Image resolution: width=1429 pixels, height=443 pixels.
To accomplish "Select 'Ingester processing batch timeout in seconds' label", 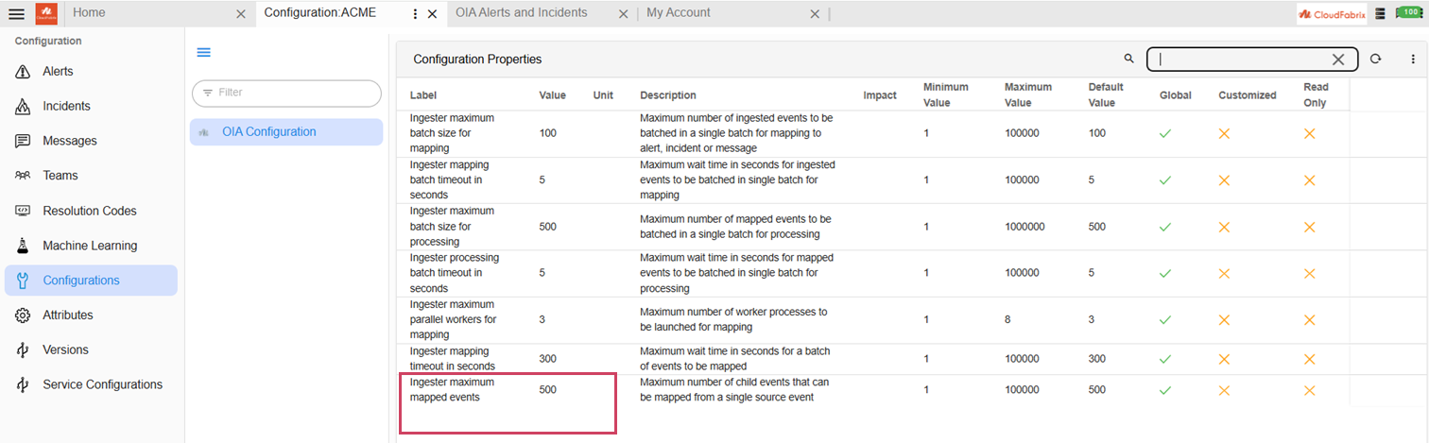I will click(x=455, y=273).
